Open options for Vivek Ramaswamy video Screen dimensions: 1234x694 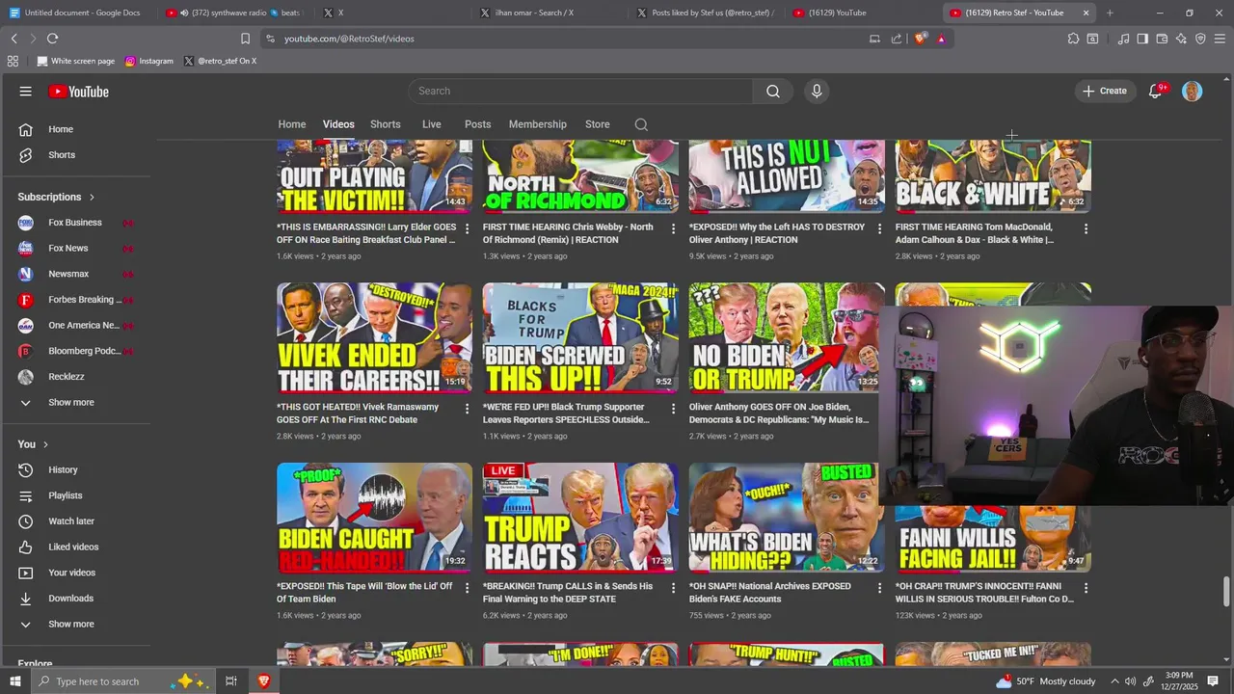[x=467, y=409]
